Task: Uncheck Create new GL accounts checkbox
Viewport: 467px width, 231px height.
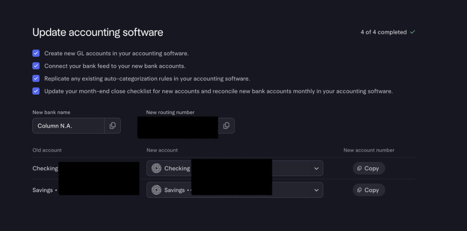Action: [x=36, y=53]
